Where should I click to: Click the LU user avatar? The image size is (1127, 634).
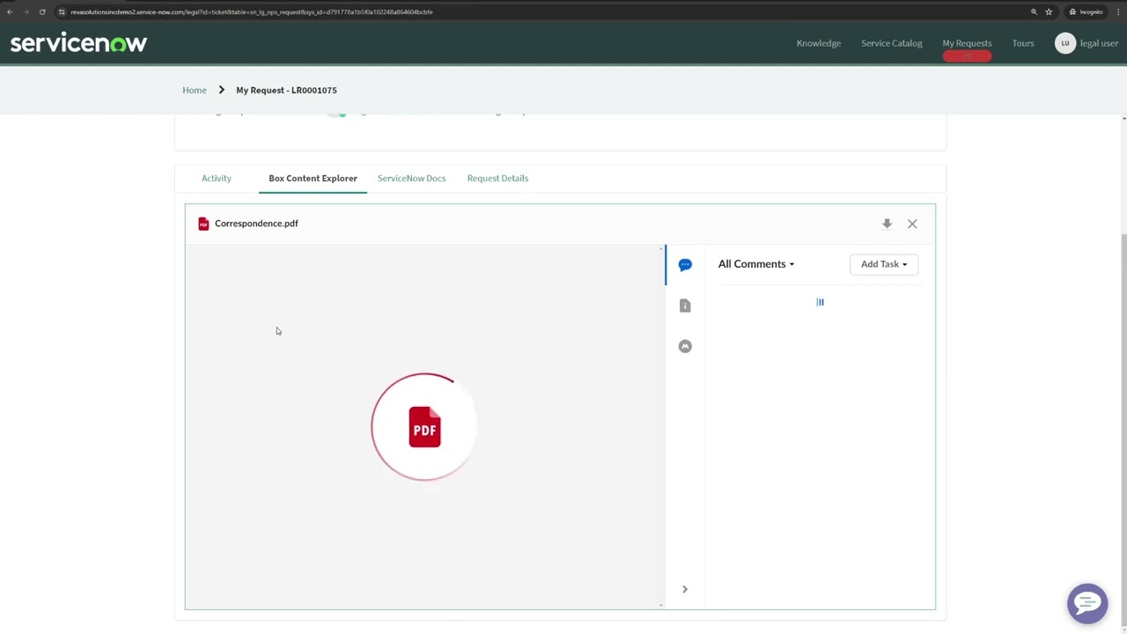point(1065,43)
